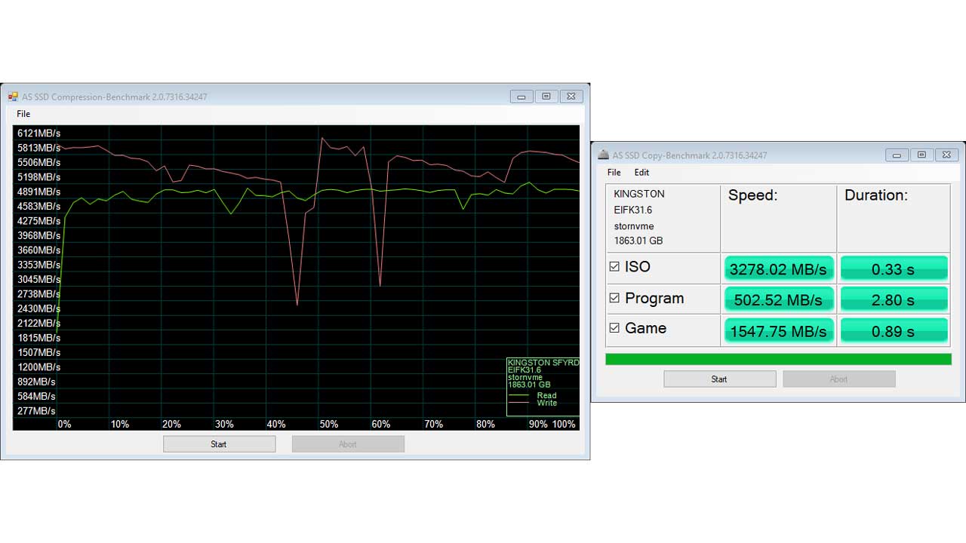
Task: Maximize the Copy-Benchmark window
Action: (x=921, y=155)
